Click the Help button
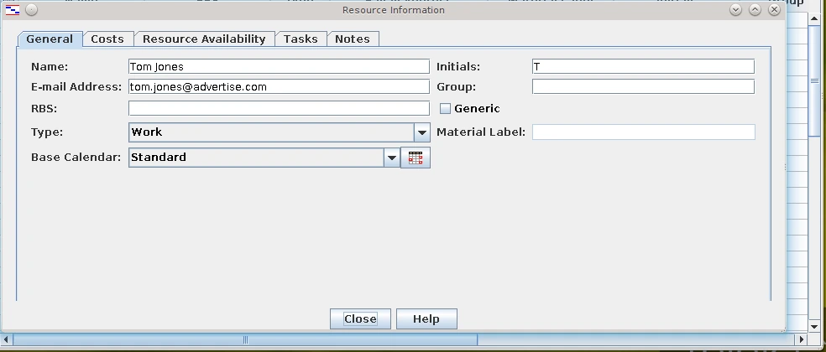826x352 pixels. (426, 318)
